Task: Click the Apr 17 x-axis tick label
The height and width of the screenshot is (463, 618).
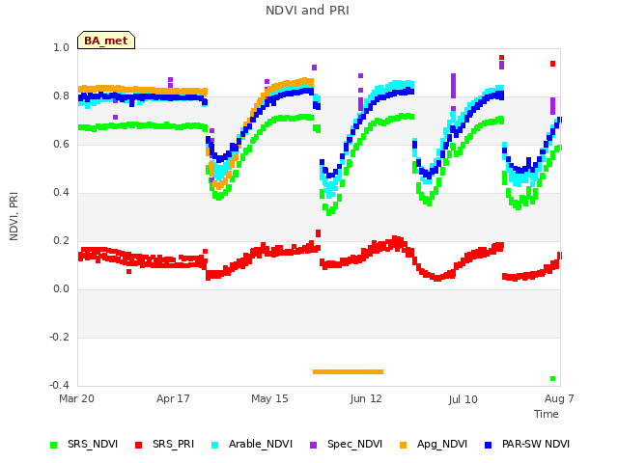Action: (x=173, y=398)
